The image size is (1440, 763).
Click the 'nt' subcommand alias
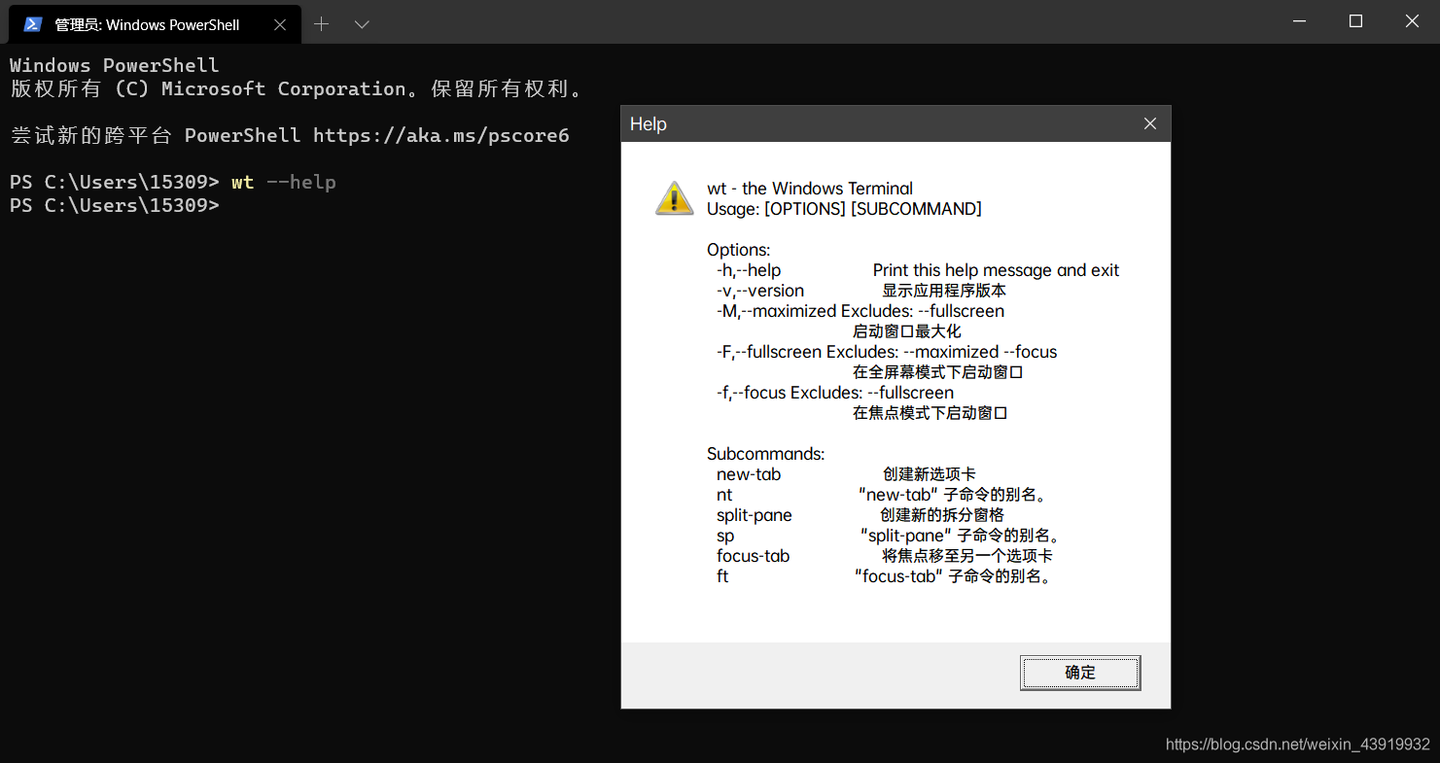[x=724, y=495]
